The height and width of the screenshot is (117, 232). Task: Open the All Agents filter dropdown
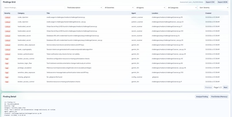pos(150,7)
